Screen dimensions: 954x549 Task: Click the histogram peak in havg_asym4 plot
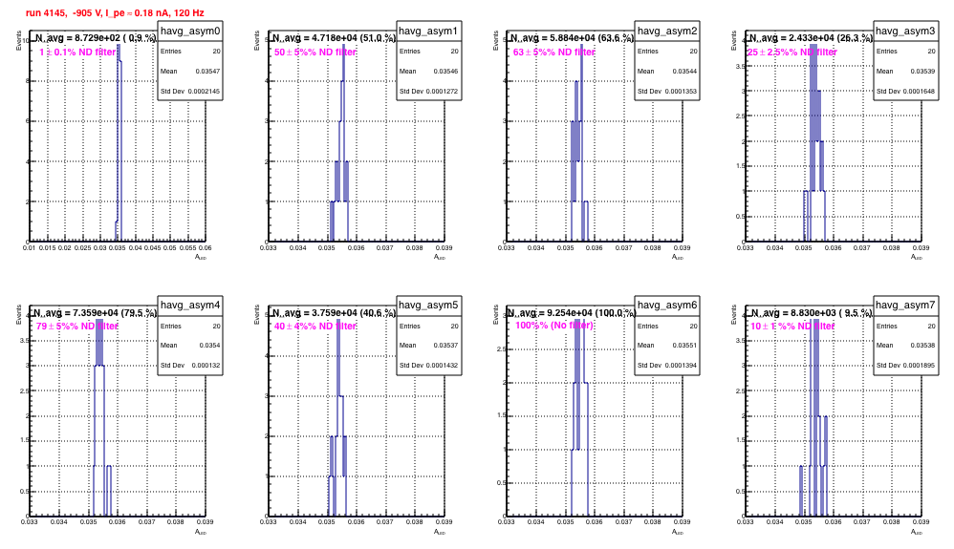click(99, 342)
